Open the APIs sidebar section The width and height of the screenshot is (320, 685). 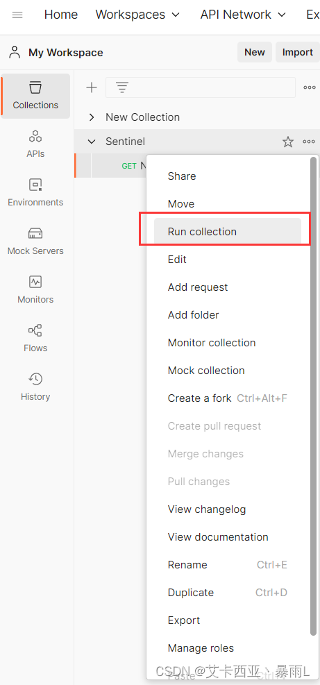tap(35, 144)
